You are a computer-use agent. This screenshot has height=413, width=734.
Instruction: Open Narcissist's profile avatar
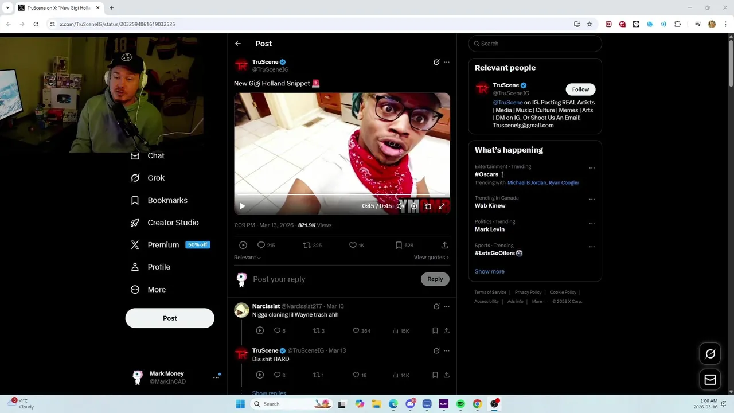(x=241, y=310)
